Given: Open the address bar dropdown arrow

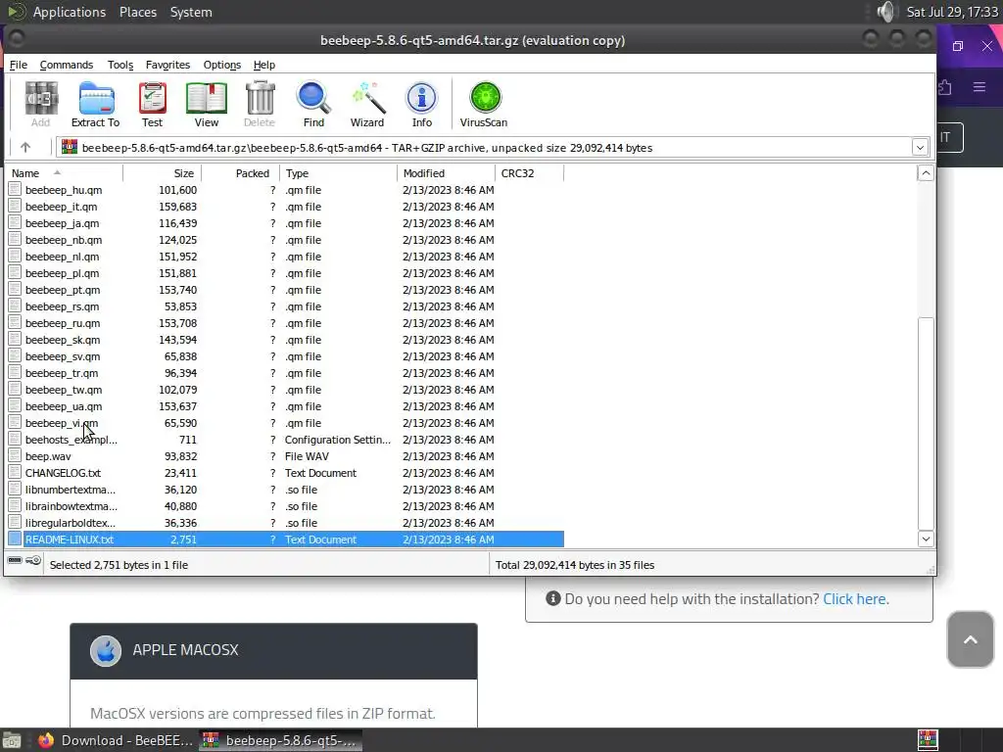Looking at the screenshot, I should tap(920, 148).
